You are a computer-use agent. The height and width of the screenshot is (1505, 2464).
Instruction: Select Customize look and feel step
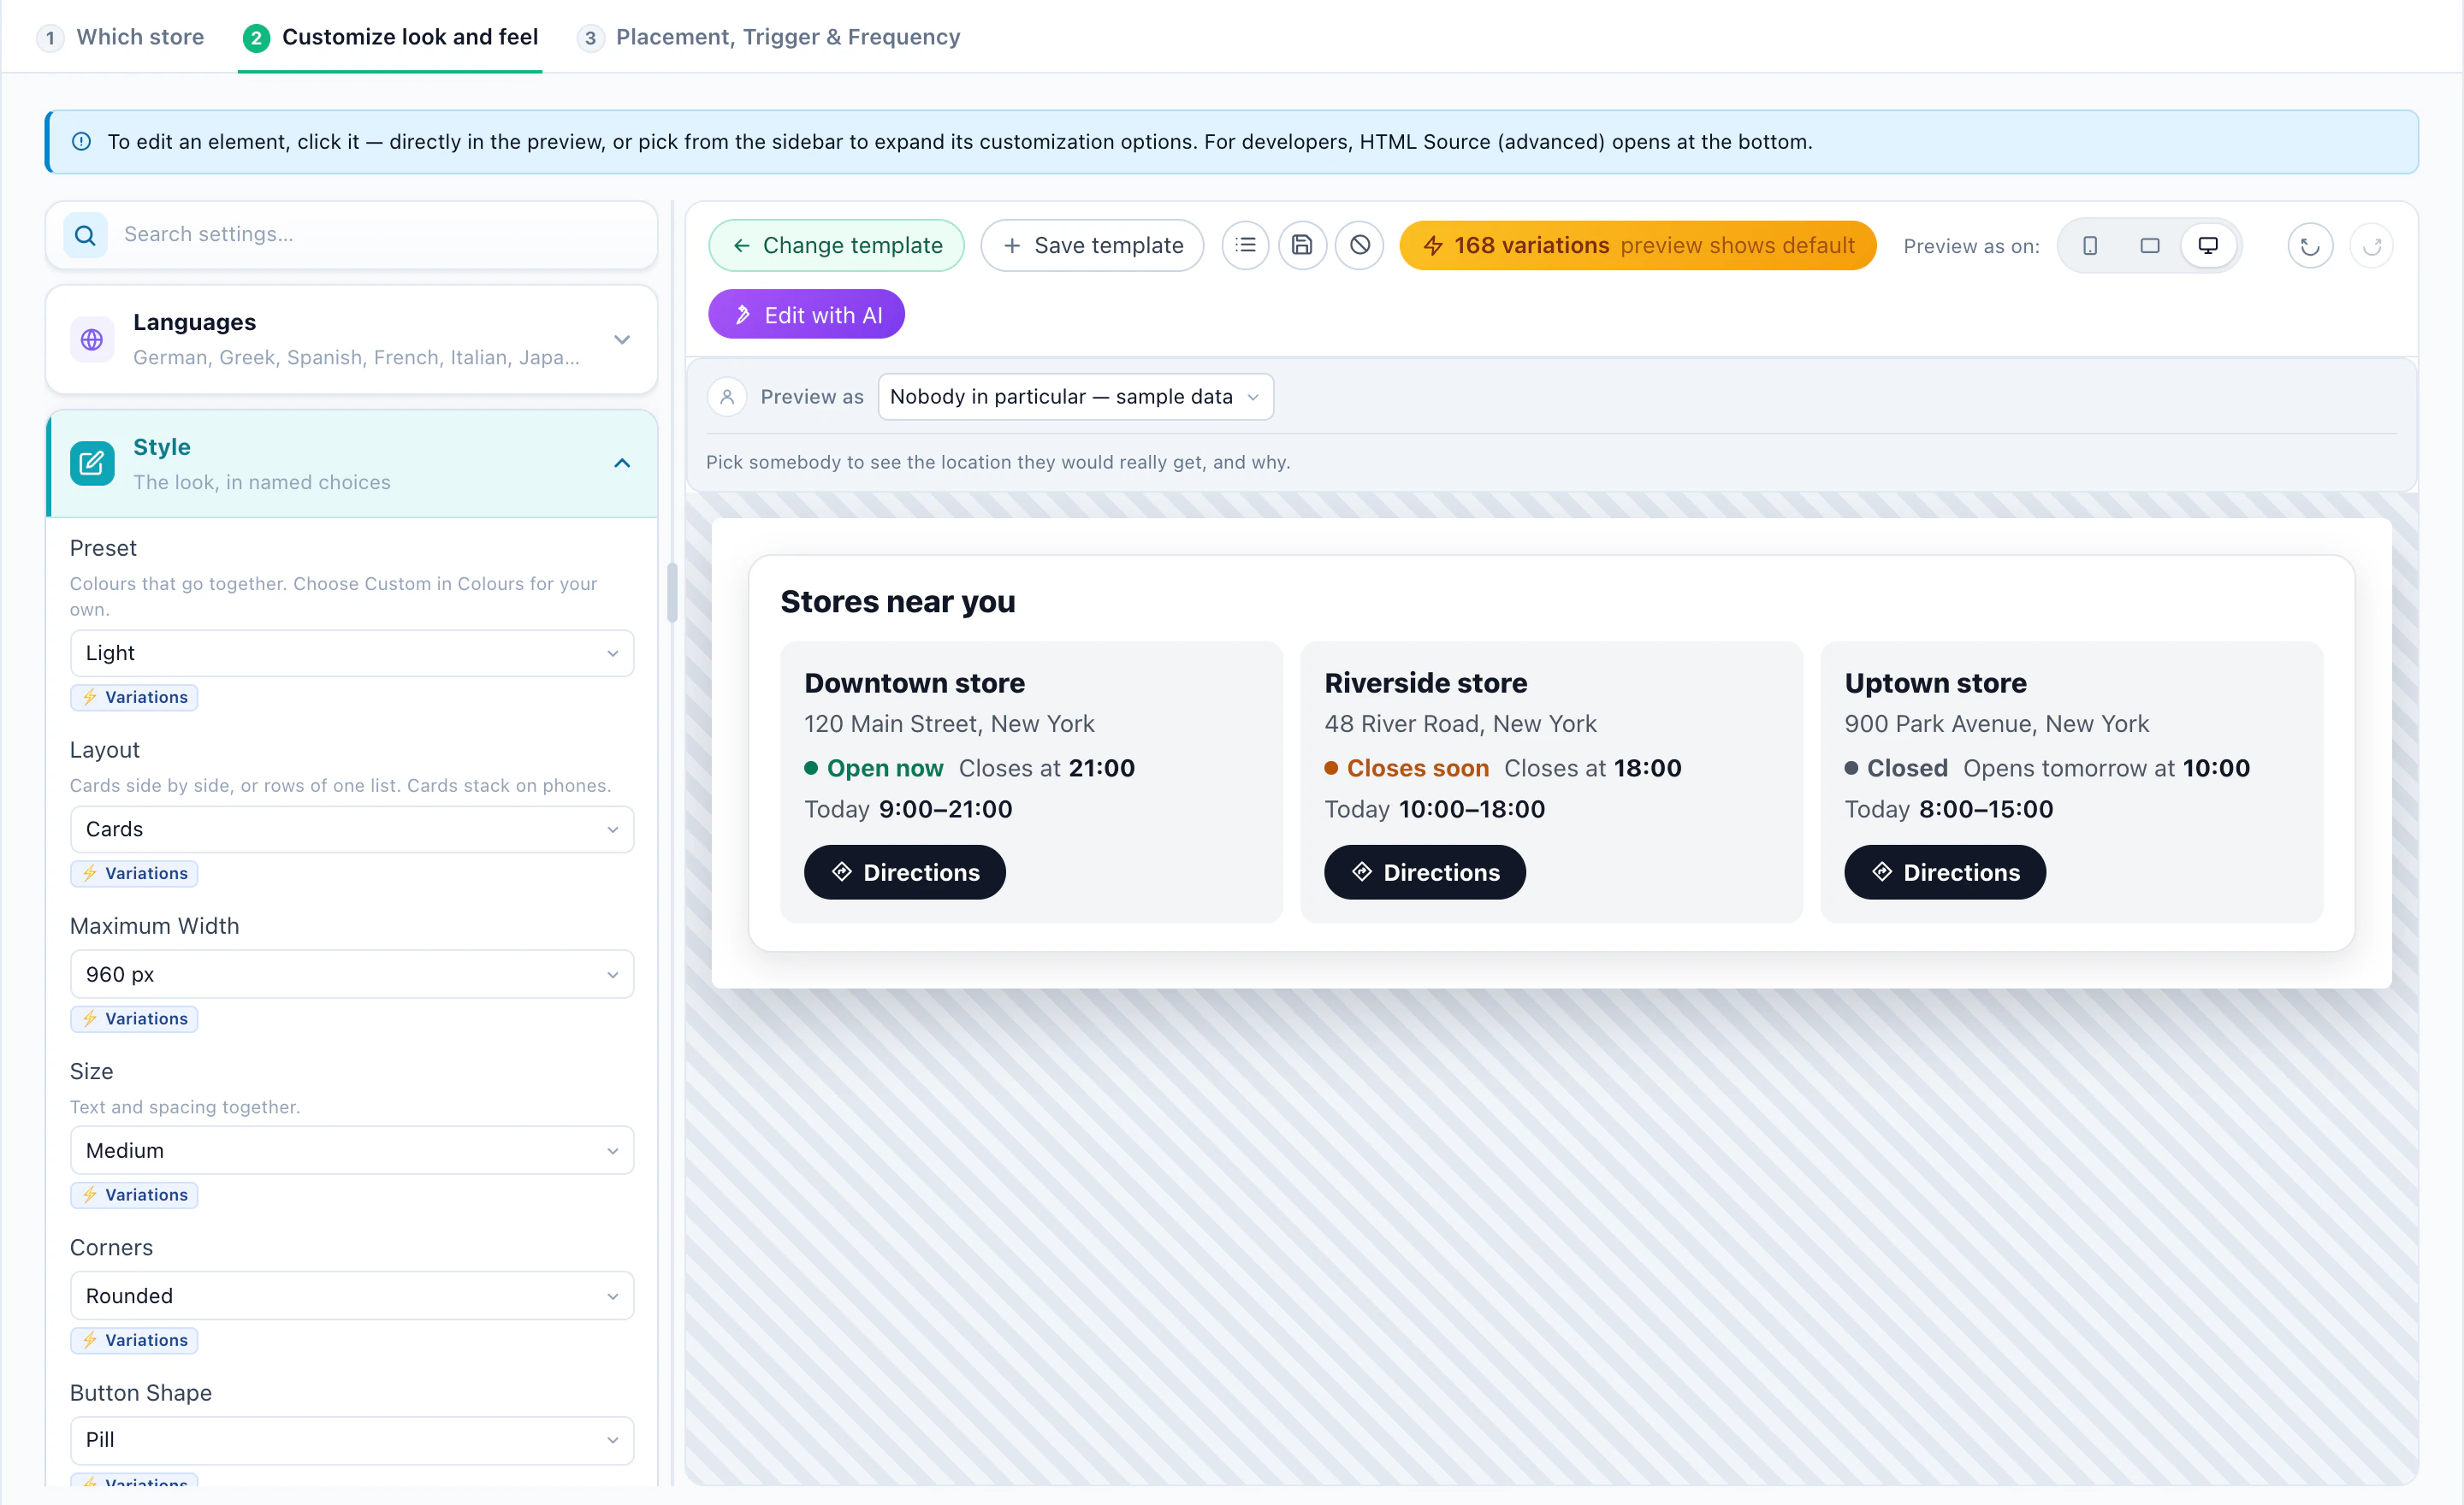click(390, 37)
